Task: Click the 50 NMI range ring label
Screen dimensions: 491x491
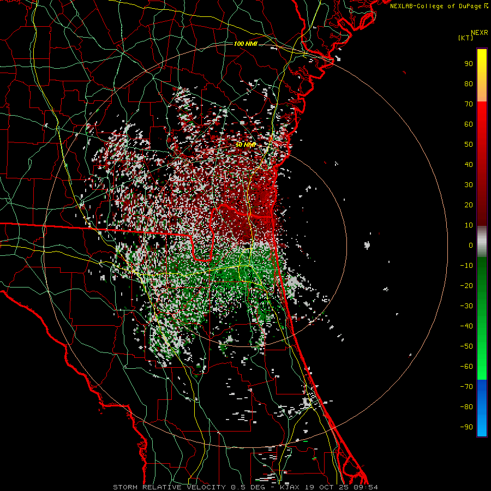Action: [246, 145]
